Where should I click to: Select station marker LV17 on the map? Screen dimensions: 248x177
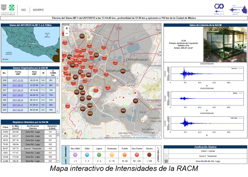tap(82, 36)
